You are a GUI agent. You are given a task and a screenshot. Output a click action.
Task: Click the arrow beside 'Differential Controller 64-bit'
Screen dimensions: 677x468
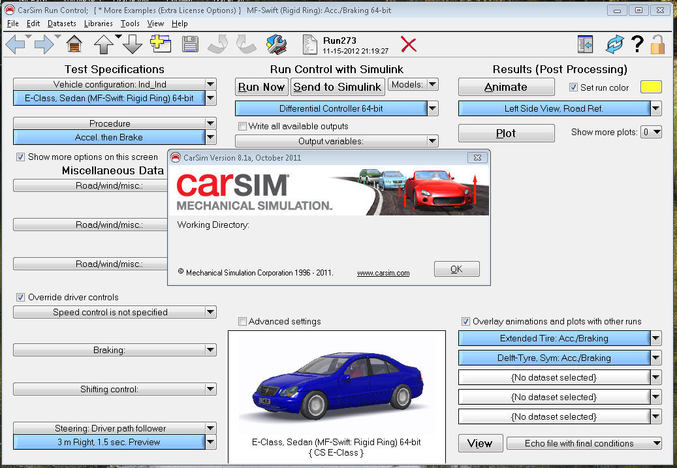click(433, 108)
